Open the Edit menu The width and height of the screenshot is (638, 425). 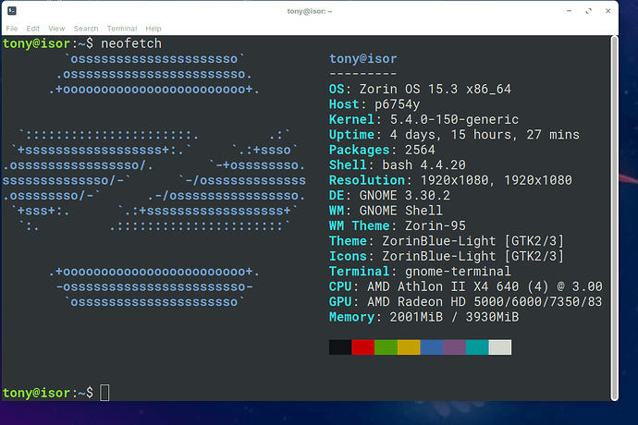click(x=33, y=29)
